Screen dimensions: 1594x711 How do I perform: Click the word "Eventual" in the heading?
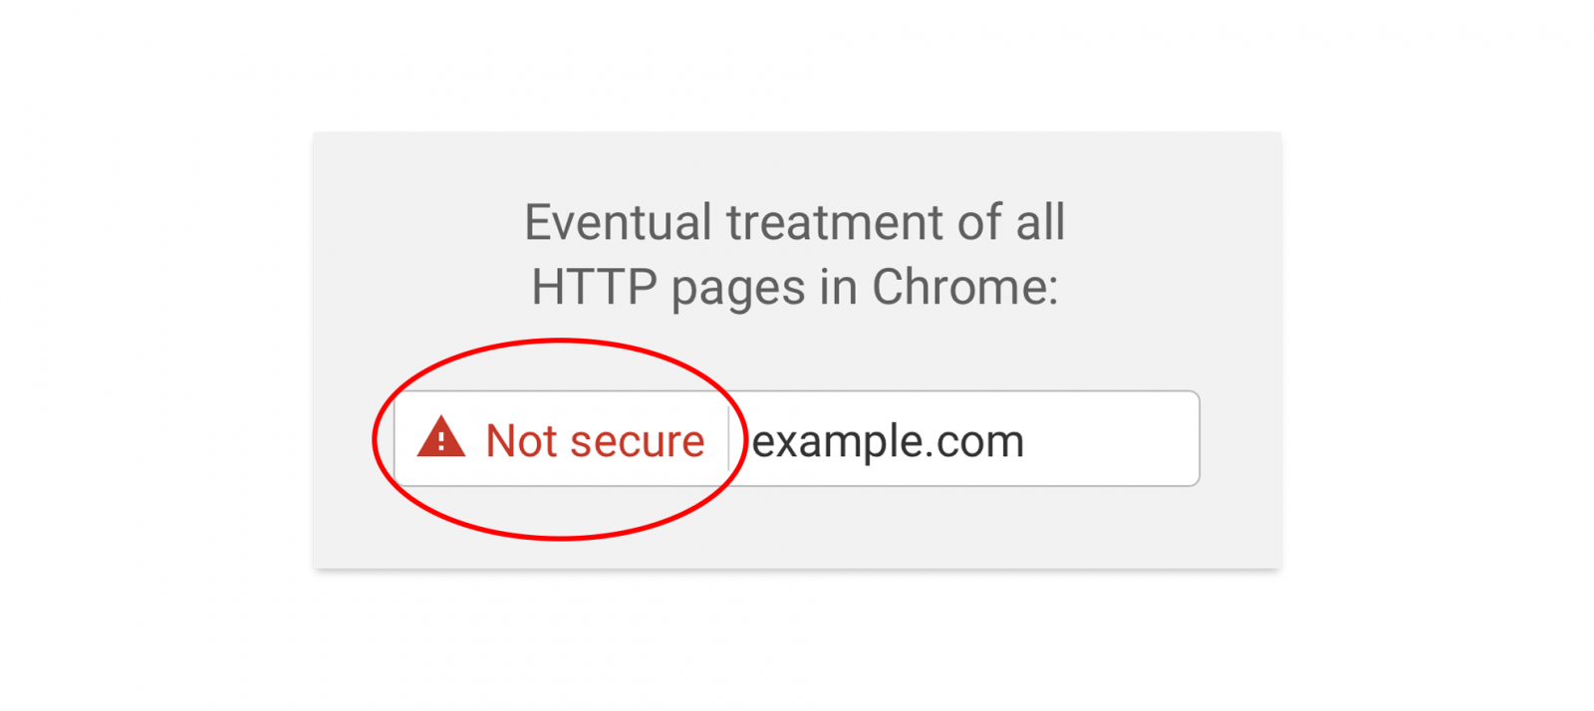[618, 222]
